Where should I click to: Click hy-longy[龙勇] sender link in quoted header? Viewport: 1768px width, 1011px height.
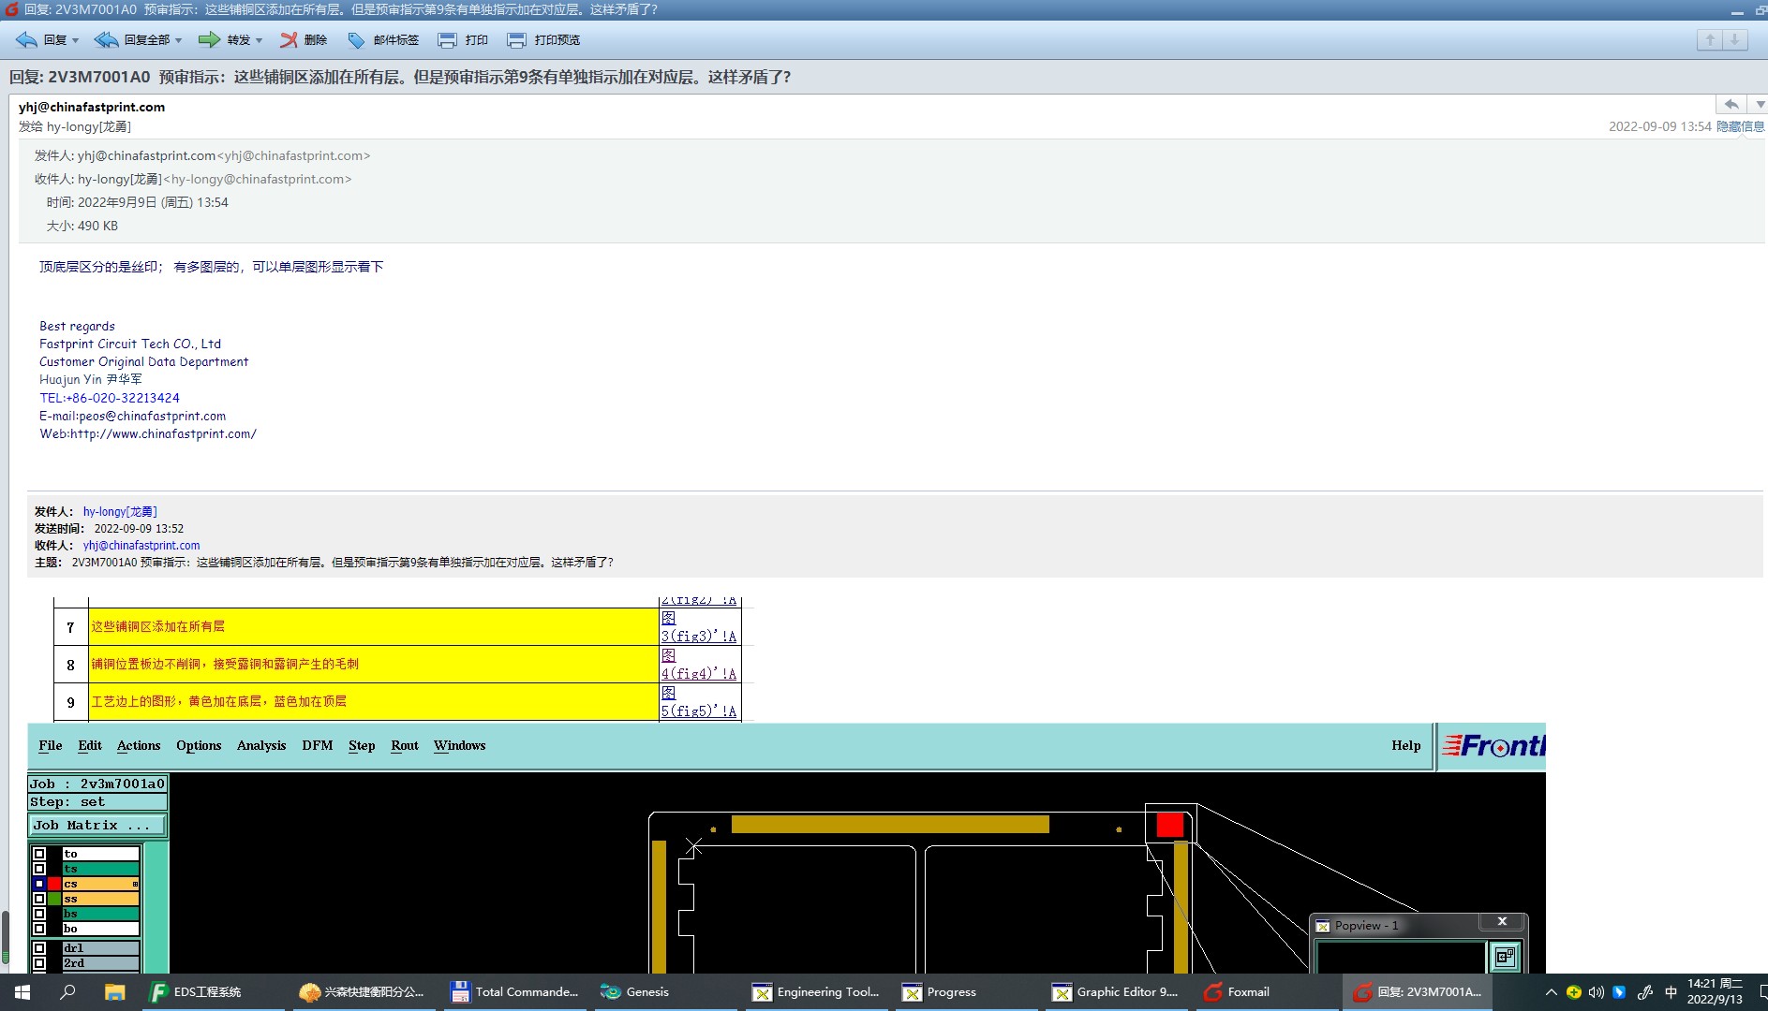click(120, 511)
